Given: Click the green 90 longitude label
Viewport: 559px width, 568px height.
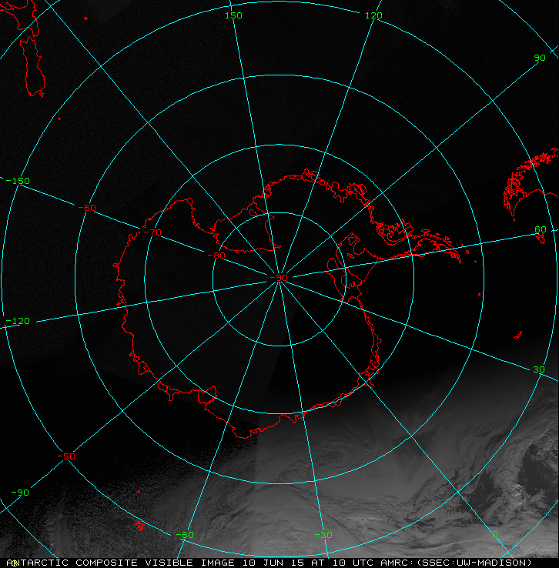Looking at the screenshot, I should (540, 58).
